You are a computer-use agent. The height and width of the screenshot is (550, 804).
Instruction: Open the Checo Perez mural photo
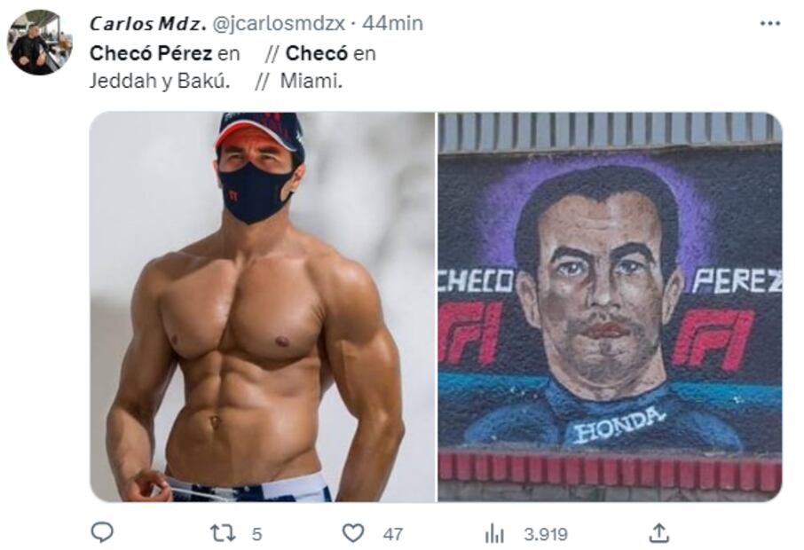[610, 306]
